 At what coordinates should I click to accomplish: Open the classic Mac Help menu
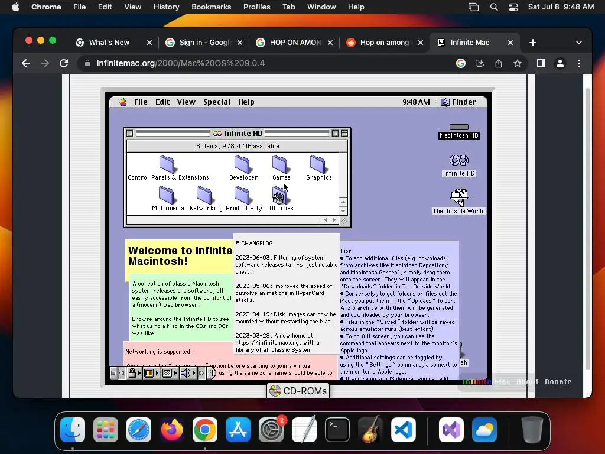point(246,102)
